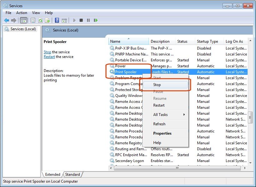
Task: Click the Stop the service link
Action: click(x=47, y=52)
